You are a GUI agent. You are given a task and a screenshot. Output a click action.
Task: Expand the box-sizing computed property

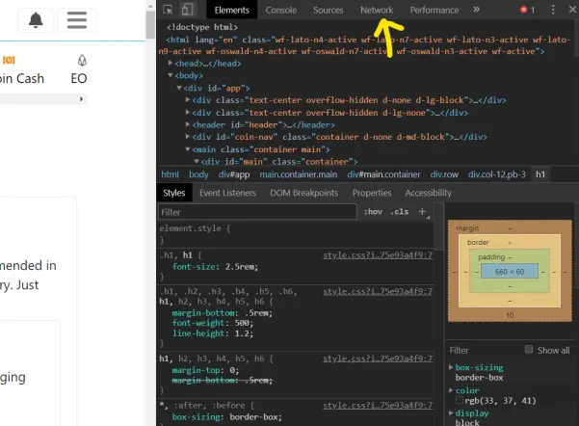tap(451, 367)
